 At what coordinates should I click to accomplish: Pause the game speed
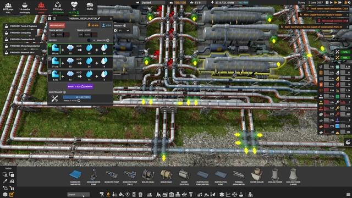click(327, 2)
